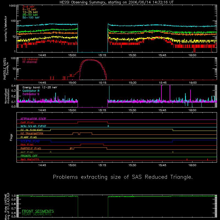The width and height of the screenshot is (220, 220).
Task: Select the '3-6 keV' legend label
Action: click(x=28, y=7)
